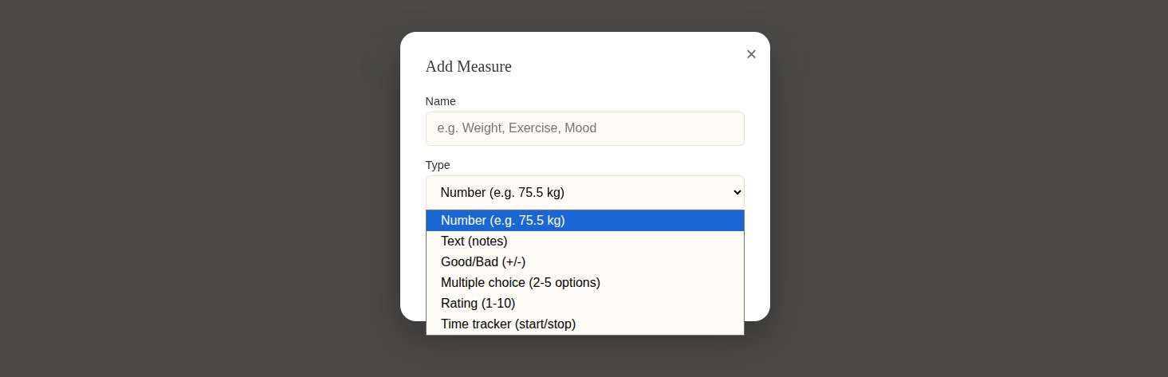Select the highlighted Number (e.g. 75.5 kg) option

[503, 221]
